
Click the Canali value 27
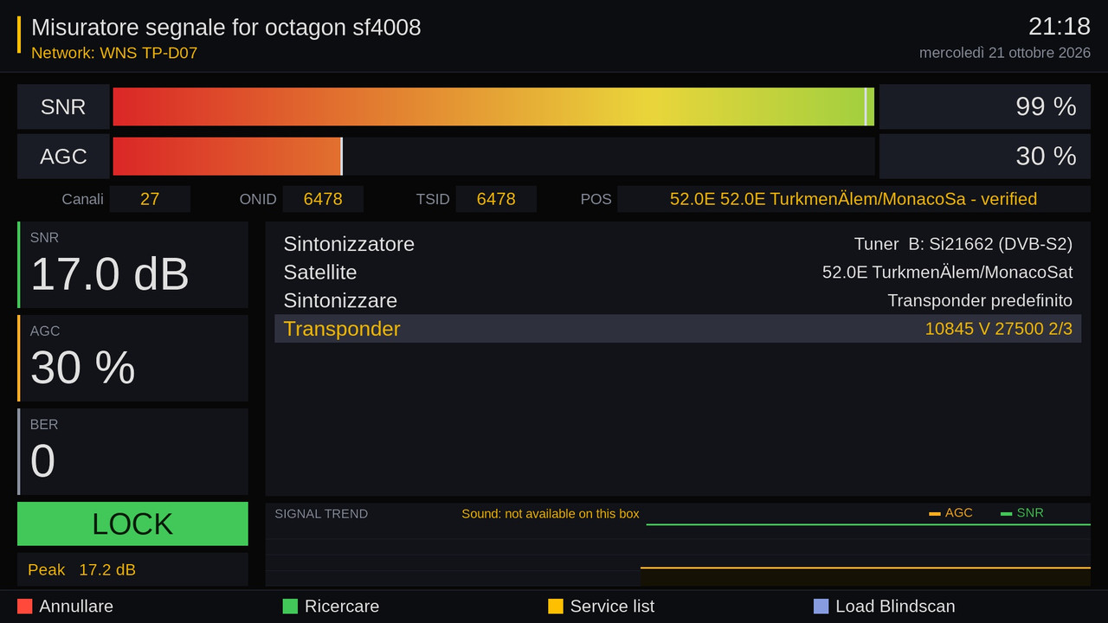coord(150,199)
